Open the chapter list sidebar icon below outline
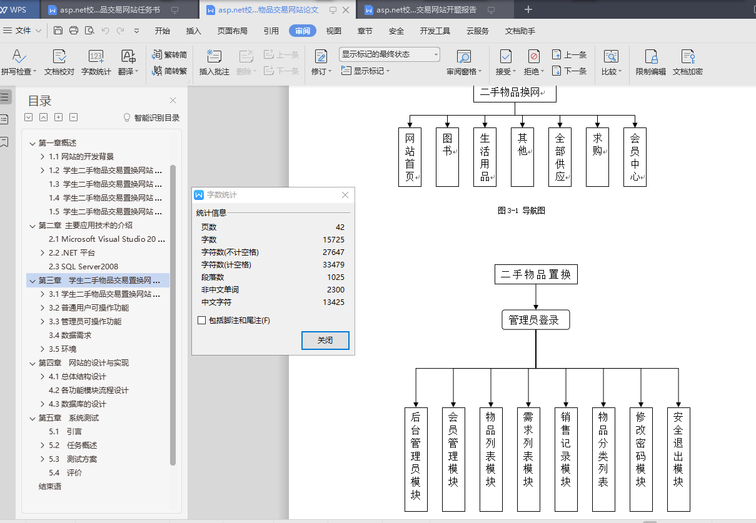756x523 pixels. [x=4, y=119]
